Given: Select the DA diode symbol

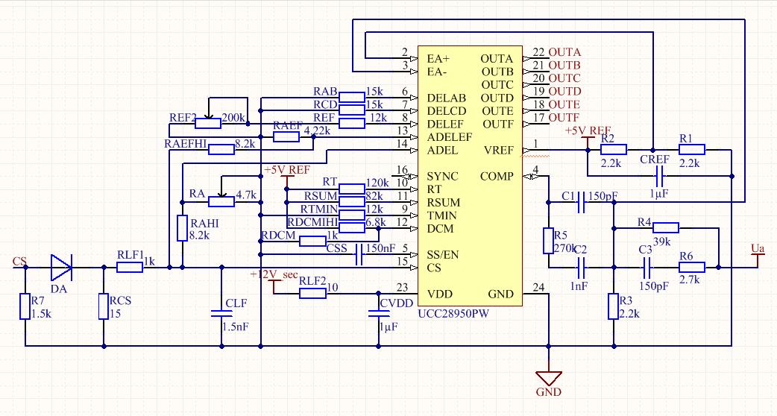Looking at the screenshot, I should tap(61, 268).
